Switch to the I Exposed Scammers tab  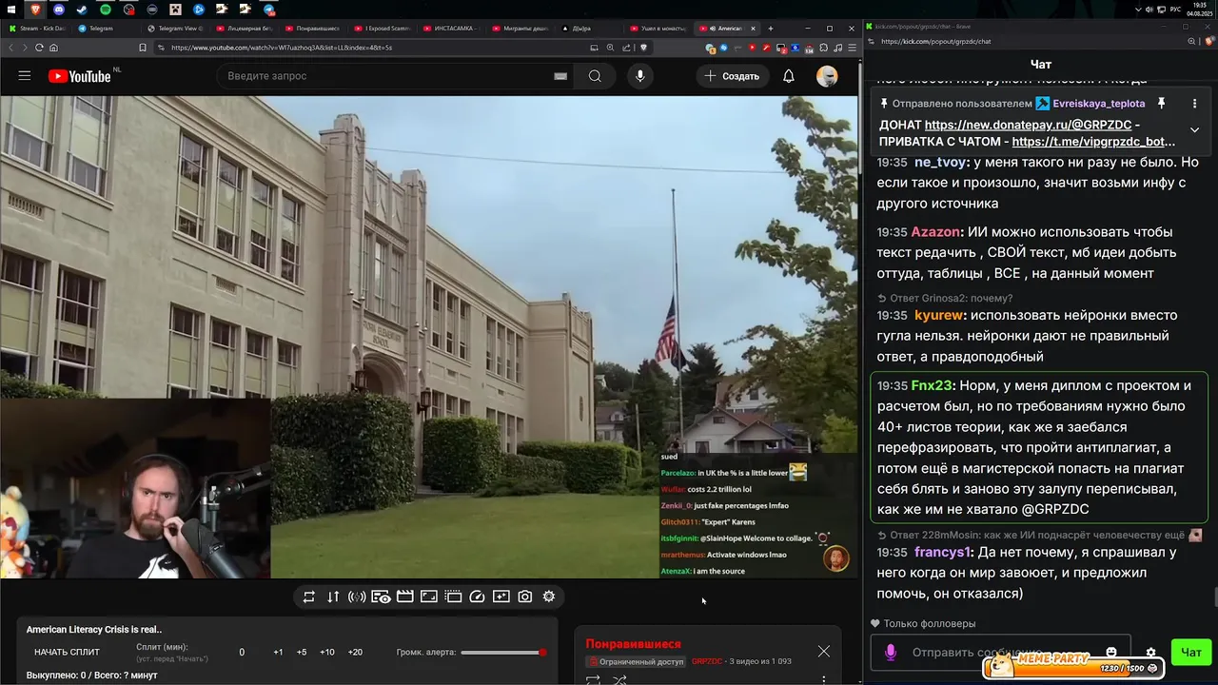coord(383,29)
